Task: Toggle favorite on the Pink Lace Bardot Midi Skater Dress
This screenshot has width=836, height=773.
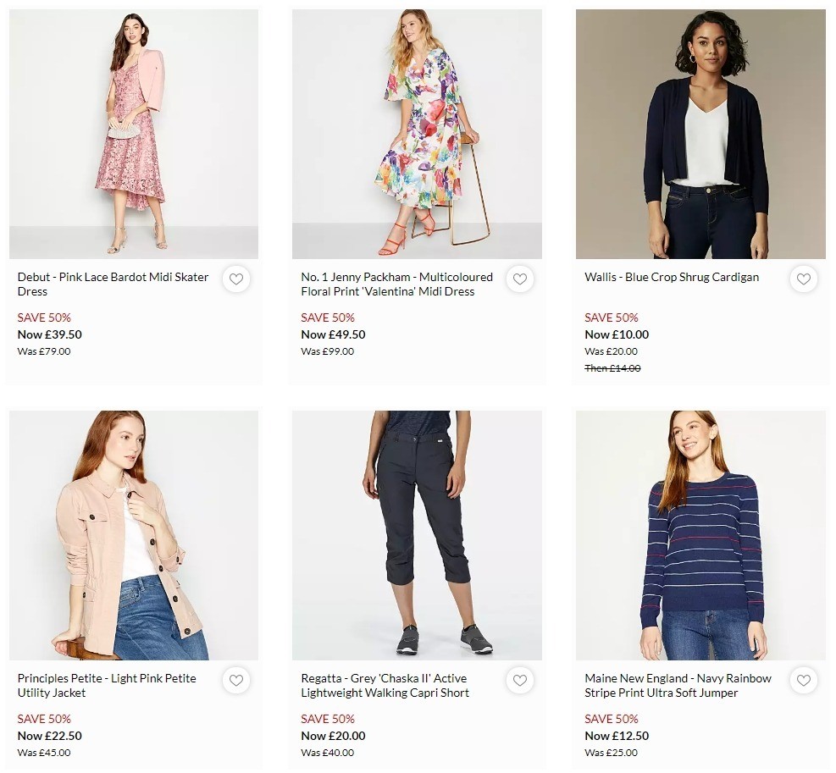Action: point(236,279)
